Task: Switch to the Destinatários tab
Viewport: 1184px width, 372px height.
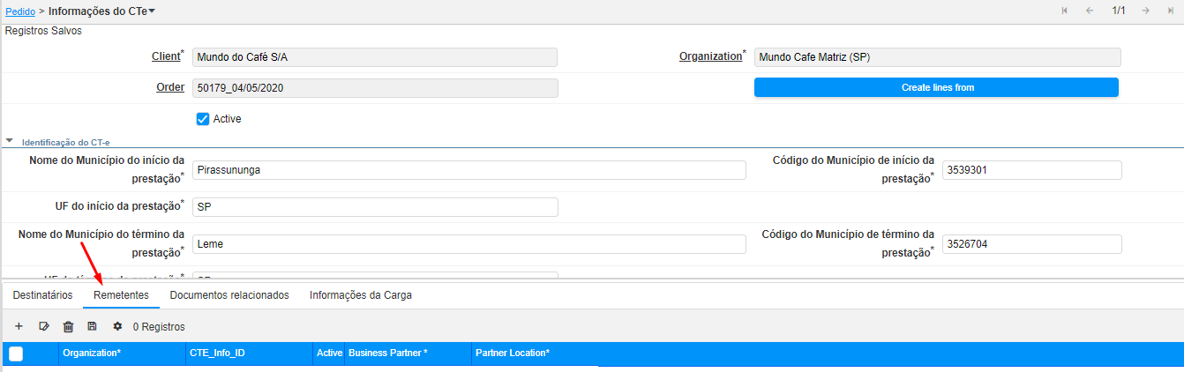Action: 42,295
